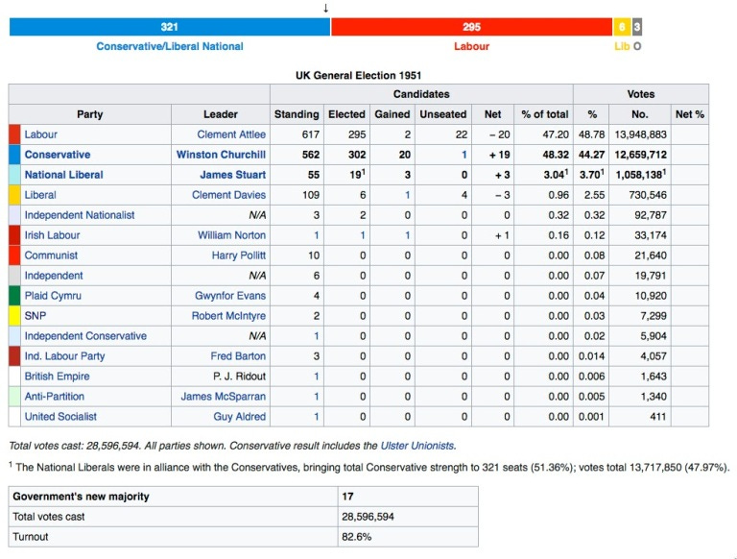Follow the Ulster Unionists link
The image size is (737, 559).
pyautogui.click(x=417, y=446)
